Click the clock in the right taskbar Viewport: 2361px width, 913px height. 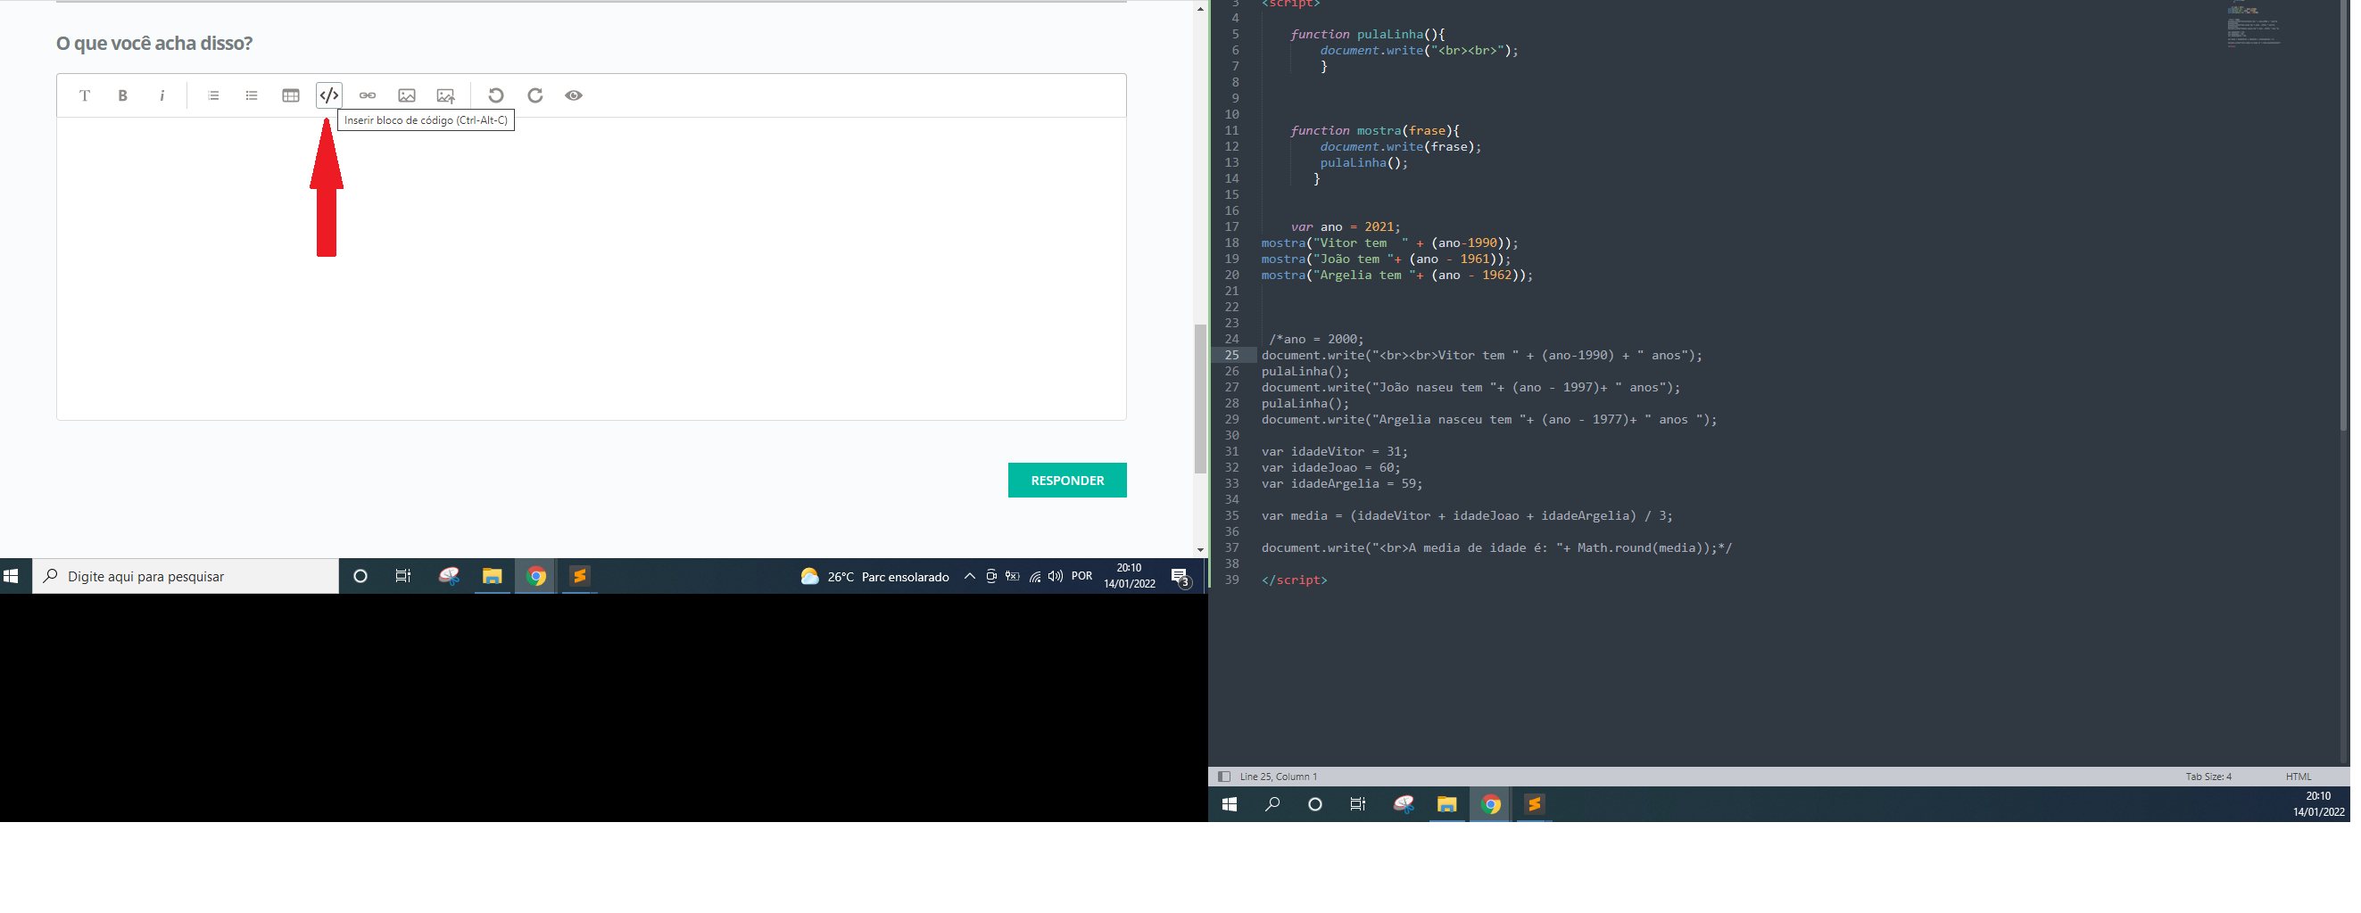pos(2319,804)
